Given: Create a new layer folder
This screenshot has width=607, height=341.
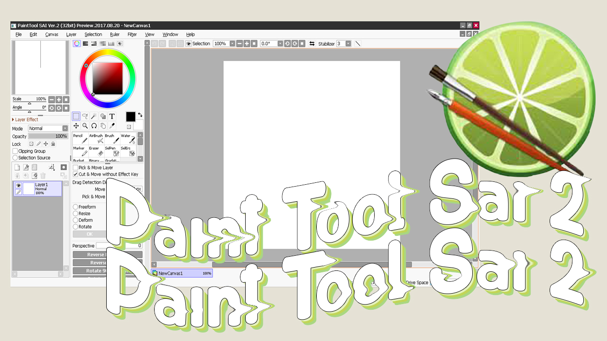Looking at the screenshot, I should 35,167.
